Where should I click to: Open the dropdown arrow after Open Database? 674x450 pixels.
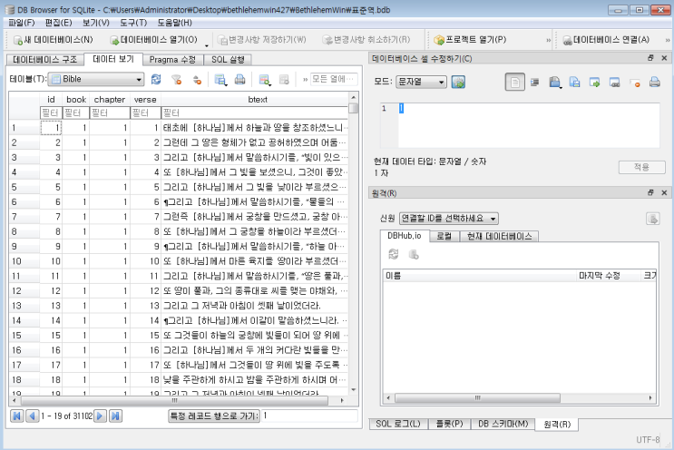(x=207, y=44)
